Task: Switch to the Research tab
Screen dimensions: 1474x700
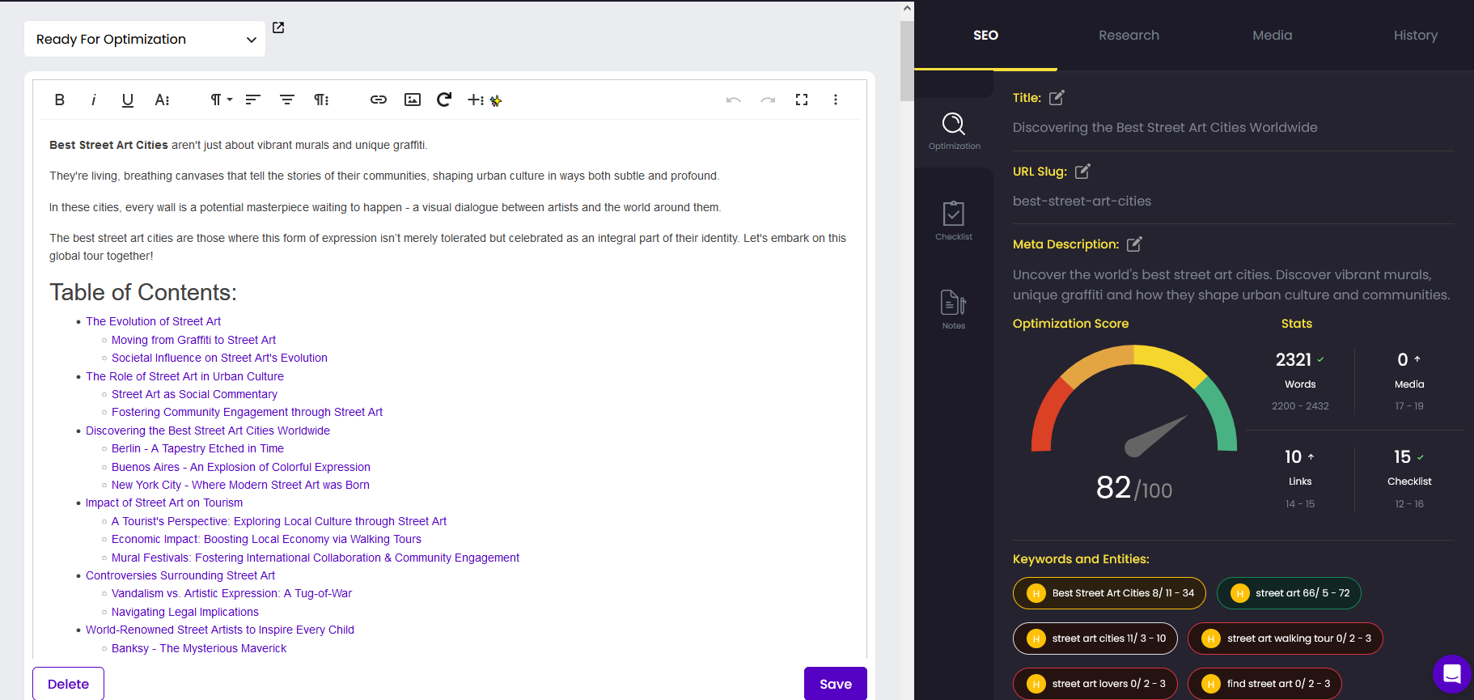Action: 1129,36
